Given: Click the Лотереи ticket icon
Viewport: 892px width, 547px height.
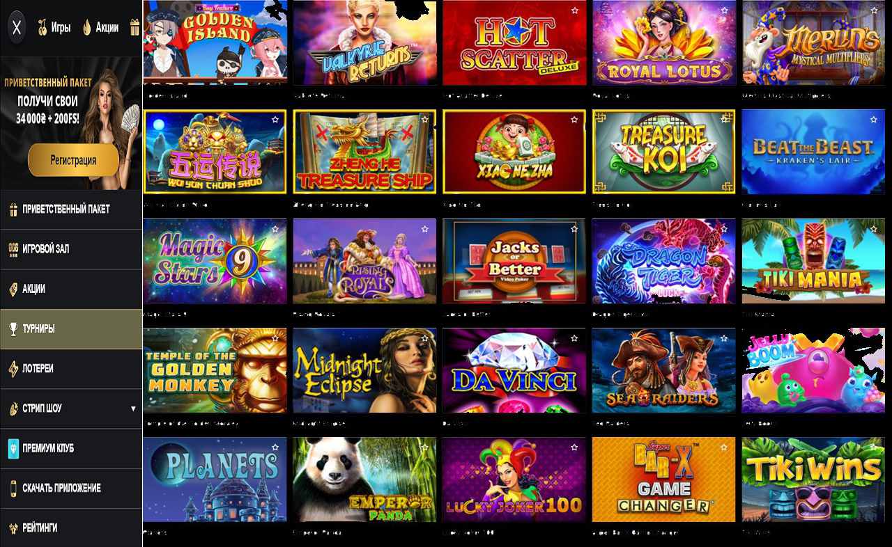Looking at the screenshot, I should click(13, 368).
